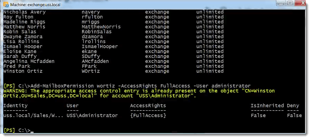Viewport: 311px width, 139px height.
Task: Click the AccessRights column header
Action: [x=148, y=105]
